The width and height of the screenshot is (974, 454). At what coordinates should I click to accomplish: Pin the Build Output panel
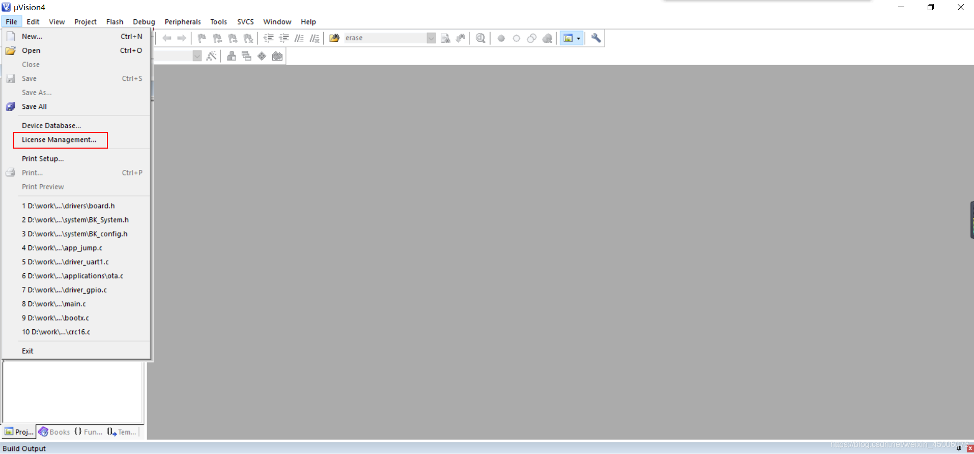[x=959, y=448]
